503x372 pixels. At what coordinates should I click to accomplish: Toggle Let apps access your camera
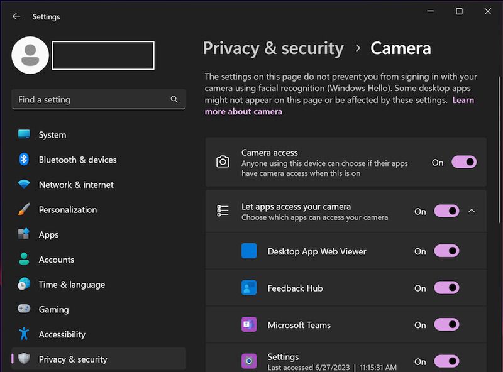446,211
